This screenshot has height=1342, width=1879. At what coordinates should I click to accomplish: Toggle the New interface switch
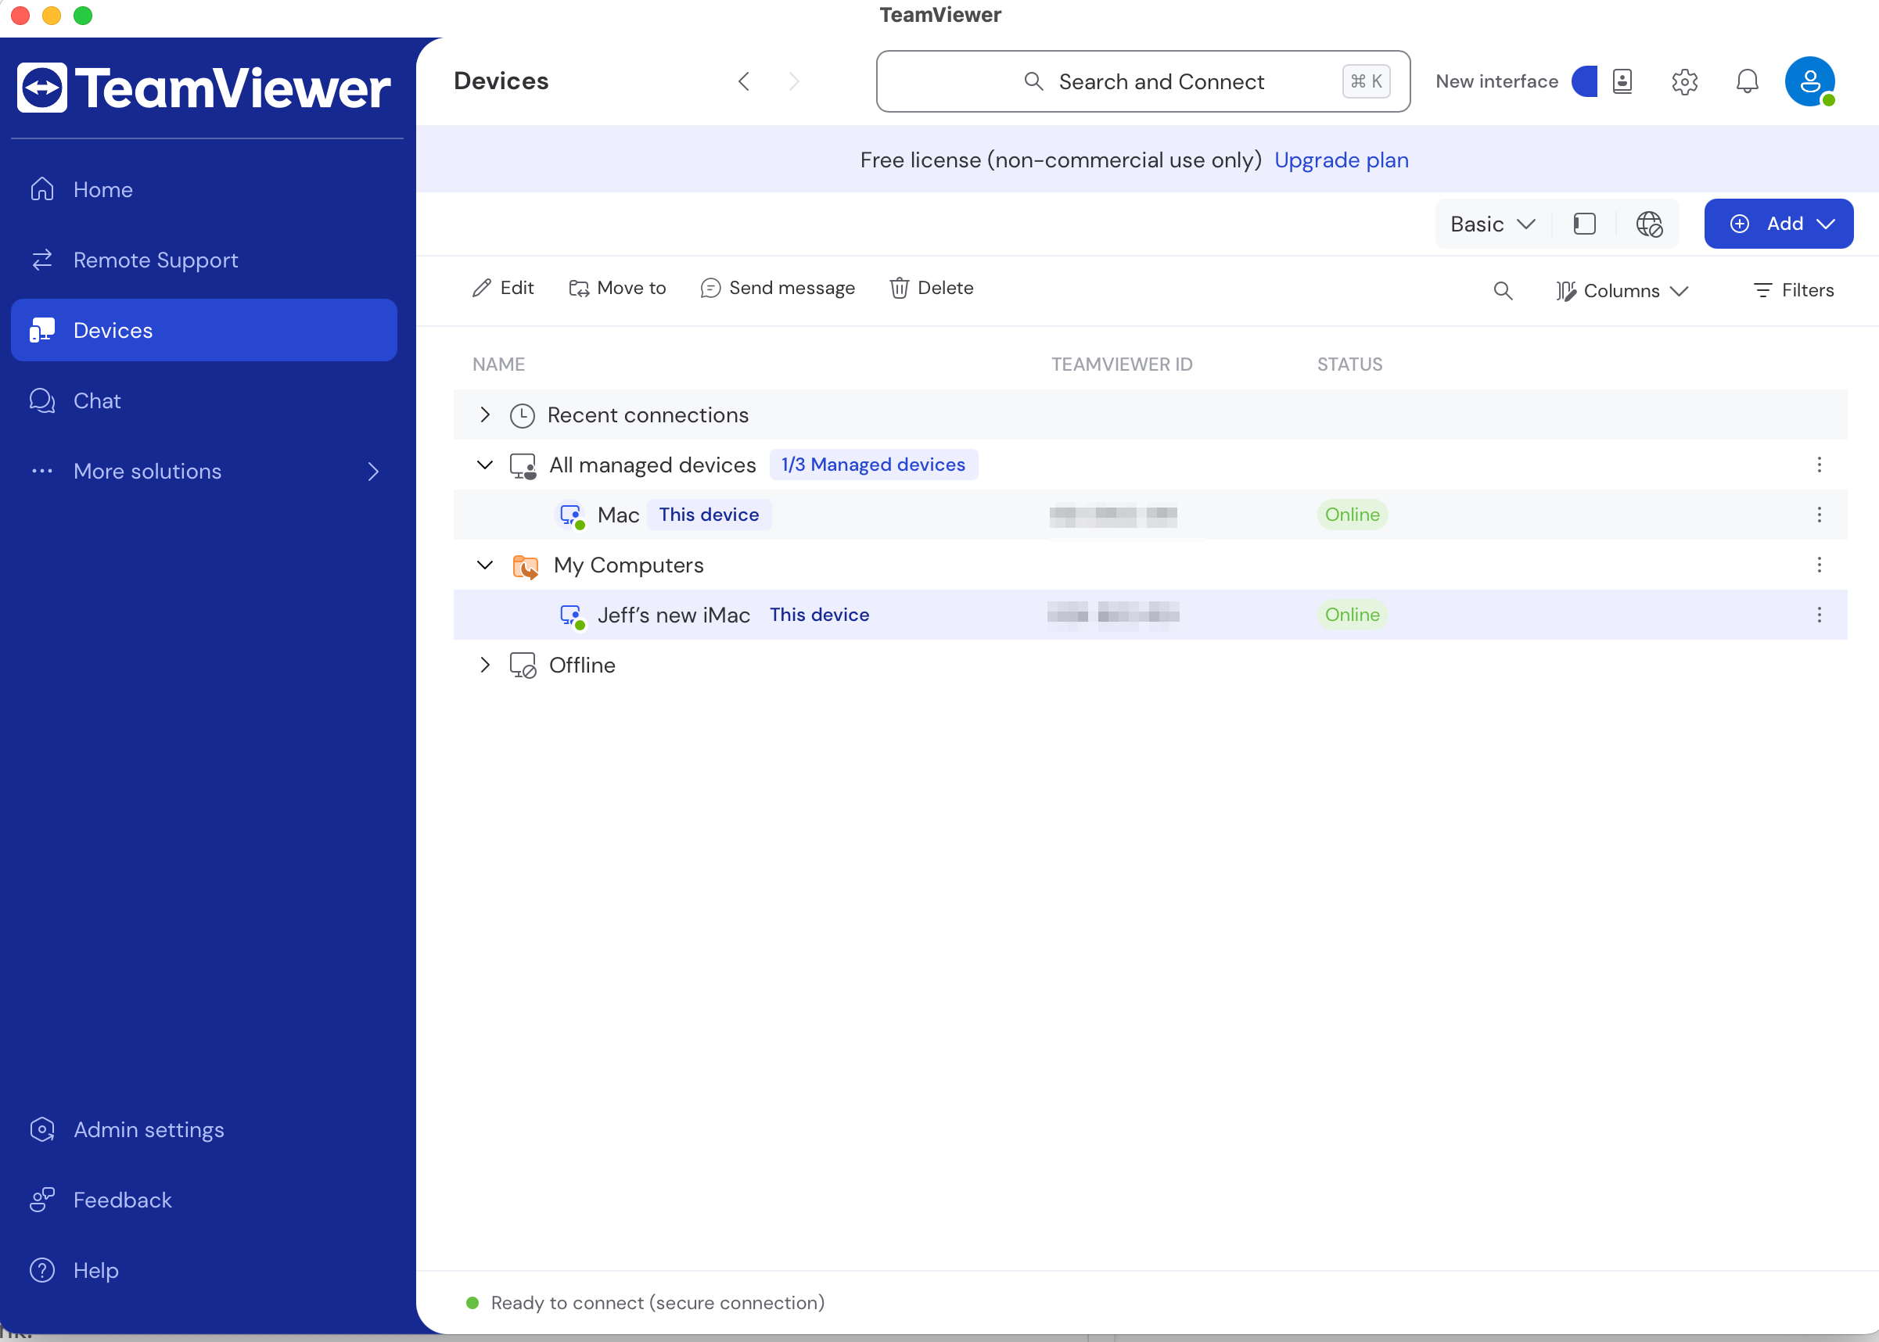1585,81
